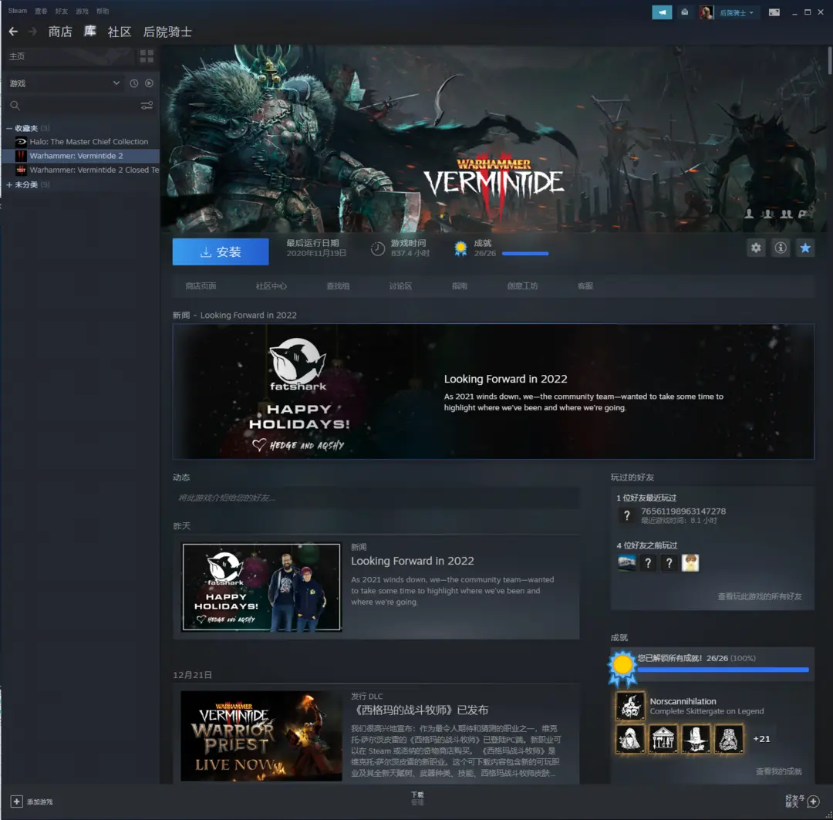
Task: Open the game settings gear icon
Action: click(756, 248)
